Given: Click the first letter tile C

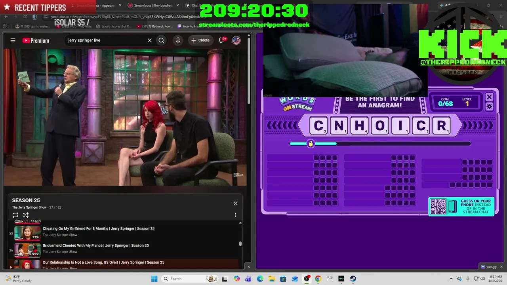Looking at the screenshot, I should 318,126.
